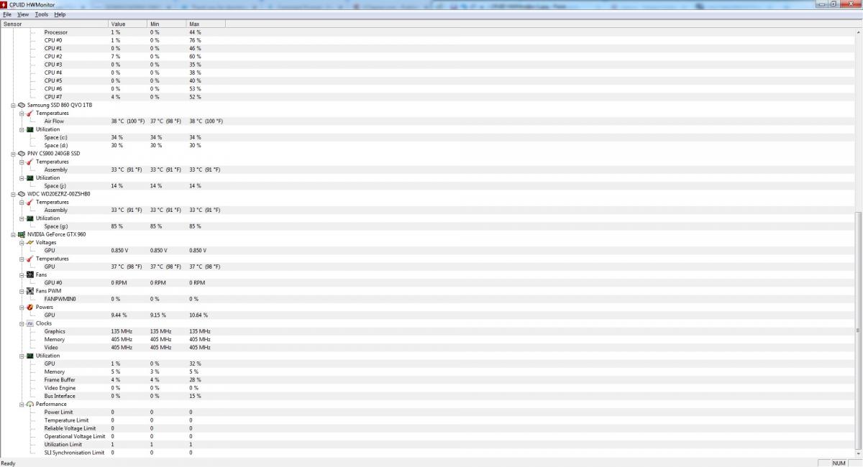Open the File menu

(6, 14)
